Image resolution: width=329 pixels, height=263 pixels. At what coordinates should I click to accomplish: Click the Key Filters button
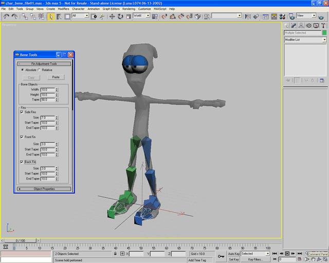click(255, 259)
